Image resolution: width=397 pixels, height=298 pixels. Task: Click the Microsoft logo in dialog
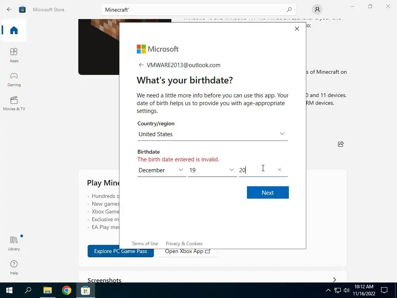click(157, 49)
